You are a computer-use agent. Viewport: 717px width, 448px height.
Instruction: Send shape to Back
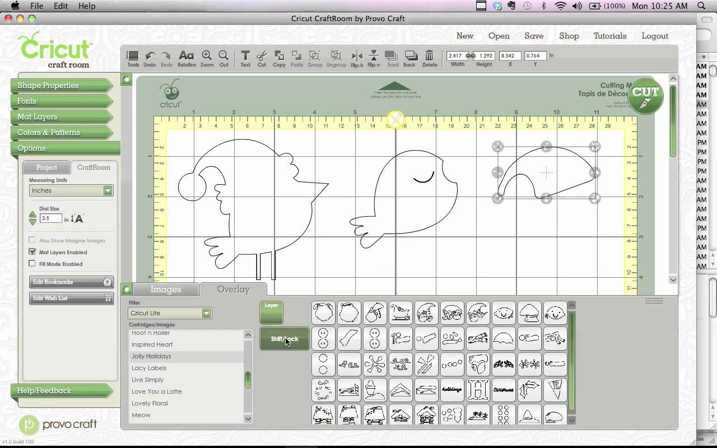pyautogui.click(x=410, y=58)
